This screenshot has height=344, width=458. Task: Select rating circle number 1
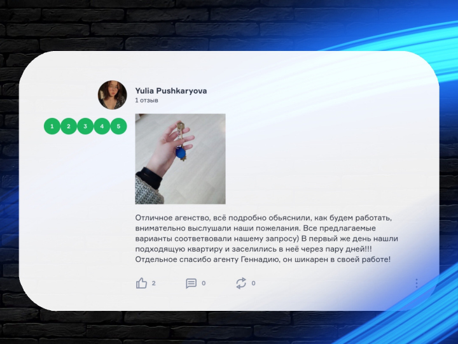point(52,126)
